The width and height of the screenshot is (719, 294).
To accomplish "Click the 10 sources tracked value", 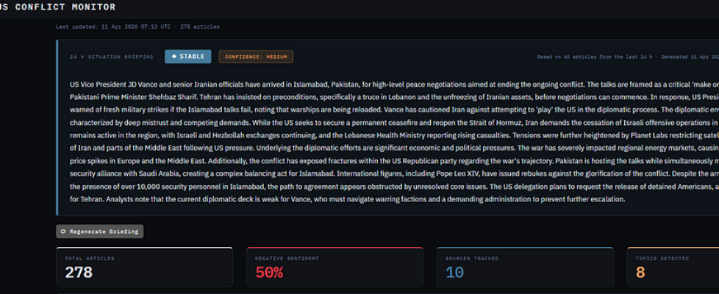I will (455, 273).
